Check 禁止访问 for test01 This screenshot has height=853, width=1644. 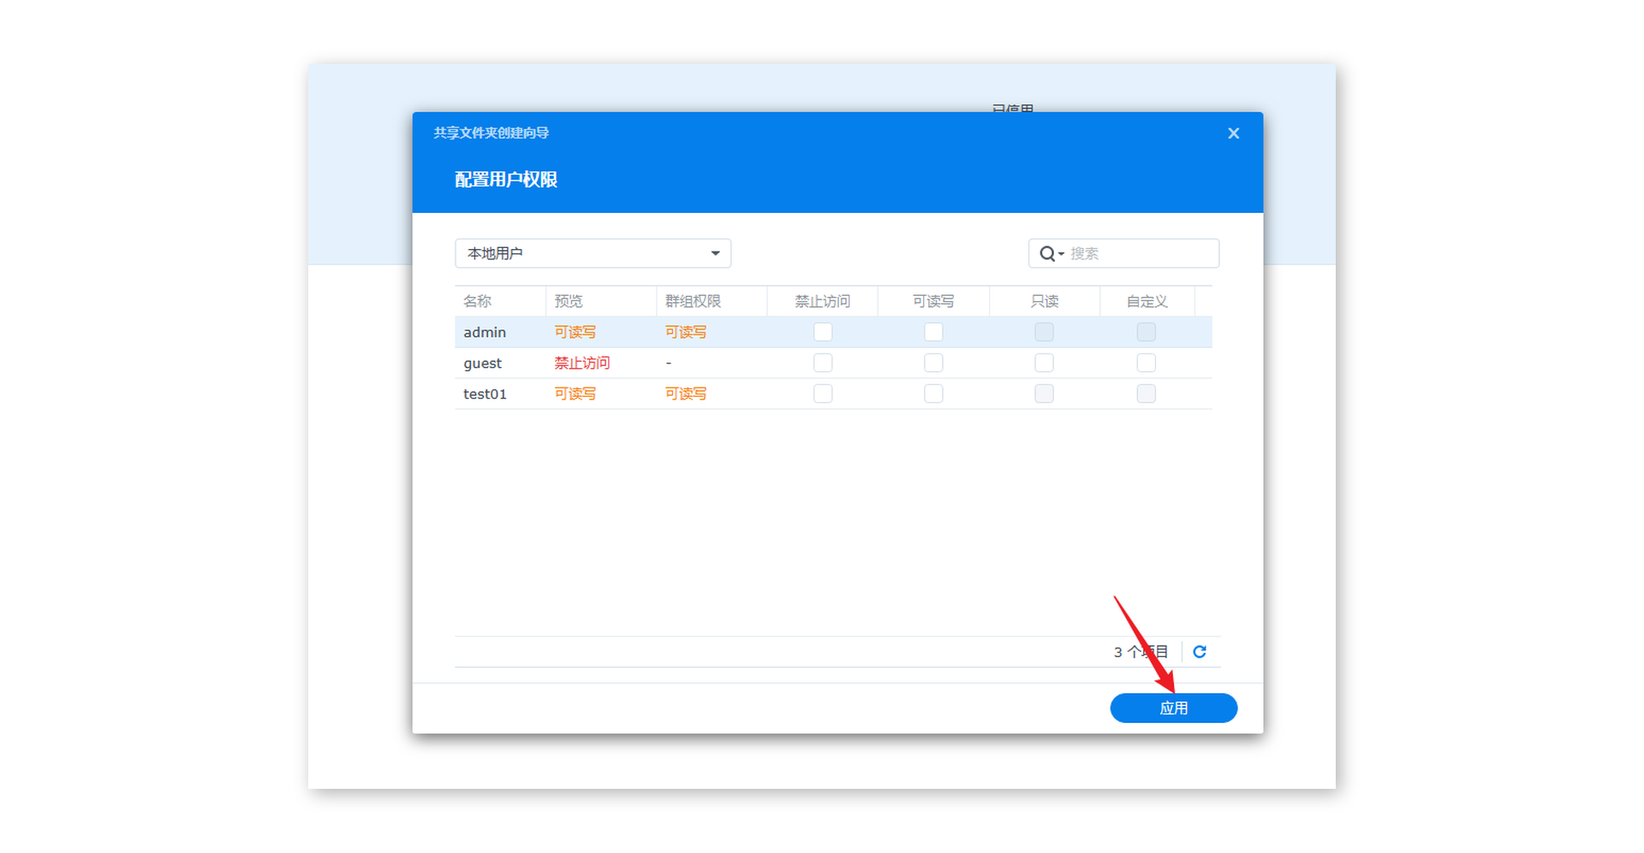(823, 394)
